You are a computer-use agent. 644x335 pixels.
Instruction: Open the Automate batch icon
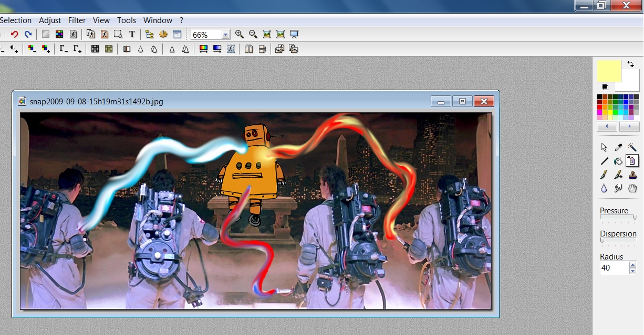(163, 34)
